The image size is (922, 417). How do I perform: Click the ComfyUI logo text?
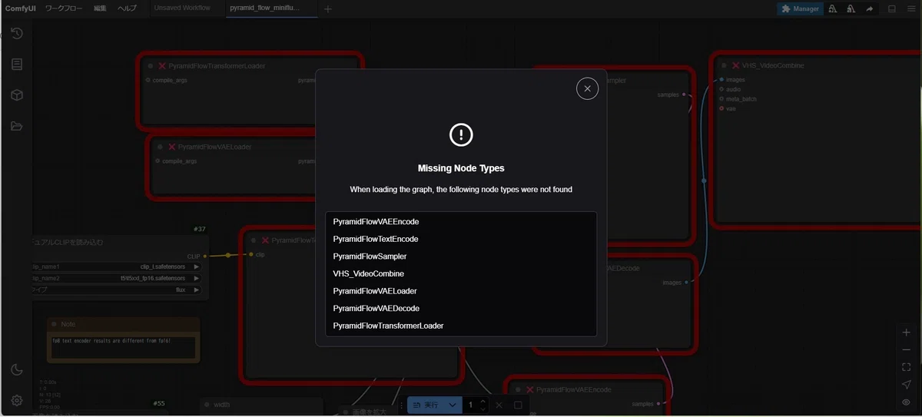(21, 8)
